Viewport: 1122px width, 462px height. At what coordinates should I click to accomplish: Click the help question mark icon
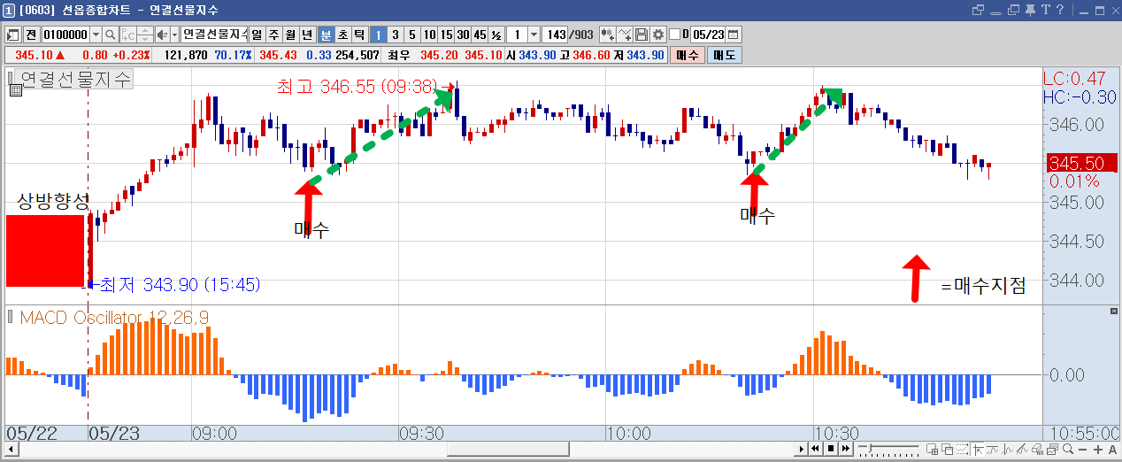coord(1058,10)
